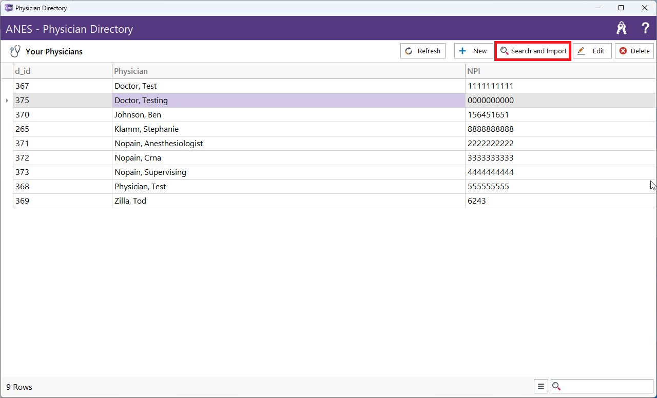Image resolution: width=657 pixels, height=398 pixels.
Task: Click d_id cell 371
Action: click(x=62, y=143)
